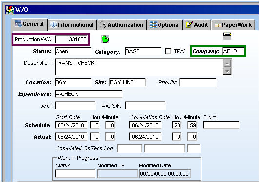259x182 pixels.
Task: Click the empty Flight field
Action: [x=221, y=125]
